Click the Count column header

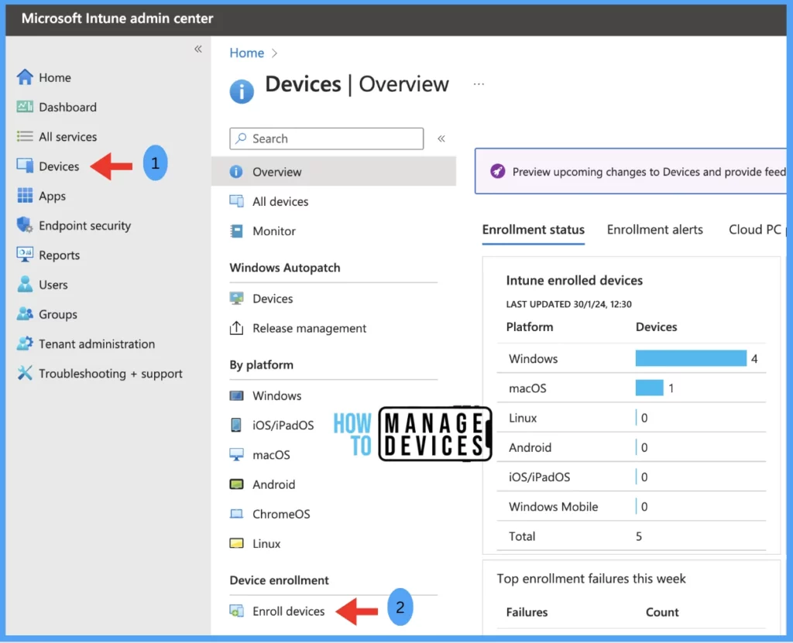662,612
